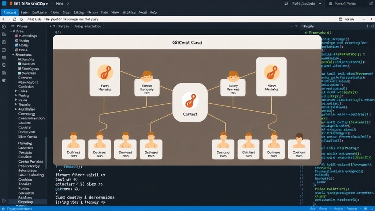
Task: Expand the "Deres" tree node arrow
Action: [16, 100]
